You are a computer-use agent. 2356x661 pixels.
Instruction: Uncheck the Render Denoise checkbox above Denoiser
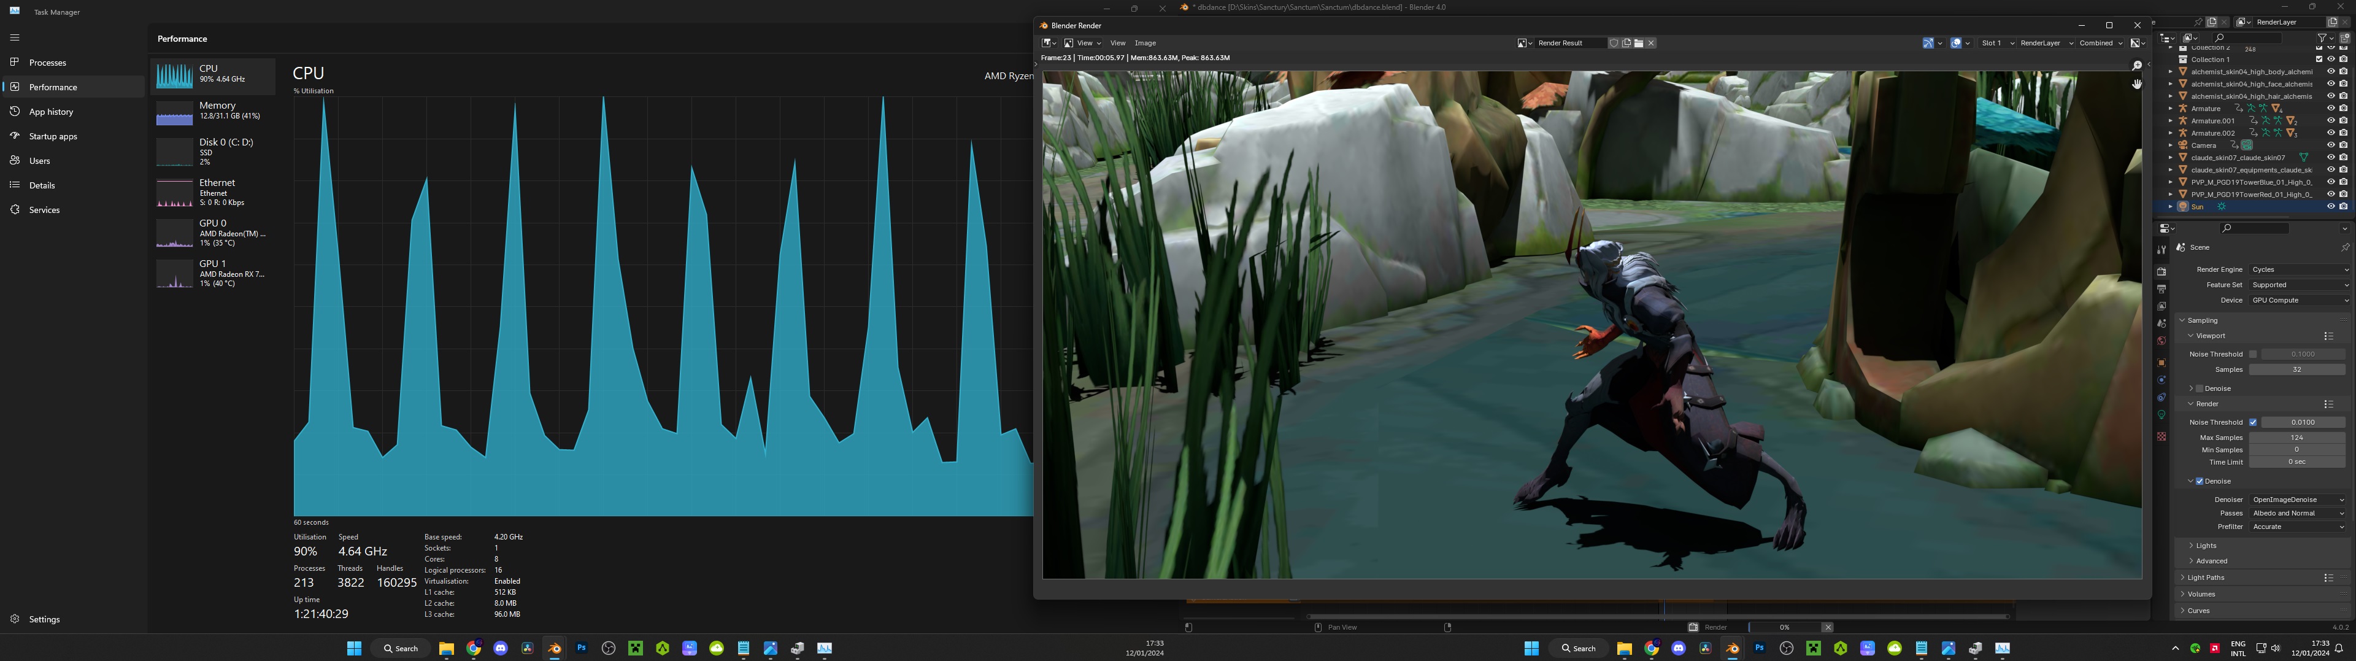click(2200, 482)
